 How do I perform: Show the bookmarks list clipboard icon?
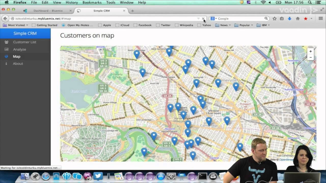(282, 19)
